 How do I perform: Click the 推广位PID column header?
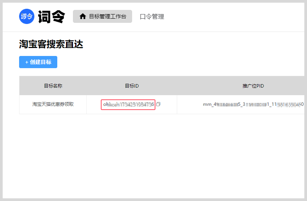click(253, 86)
